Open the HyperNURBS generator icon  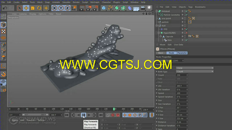(x=117, y=8)
